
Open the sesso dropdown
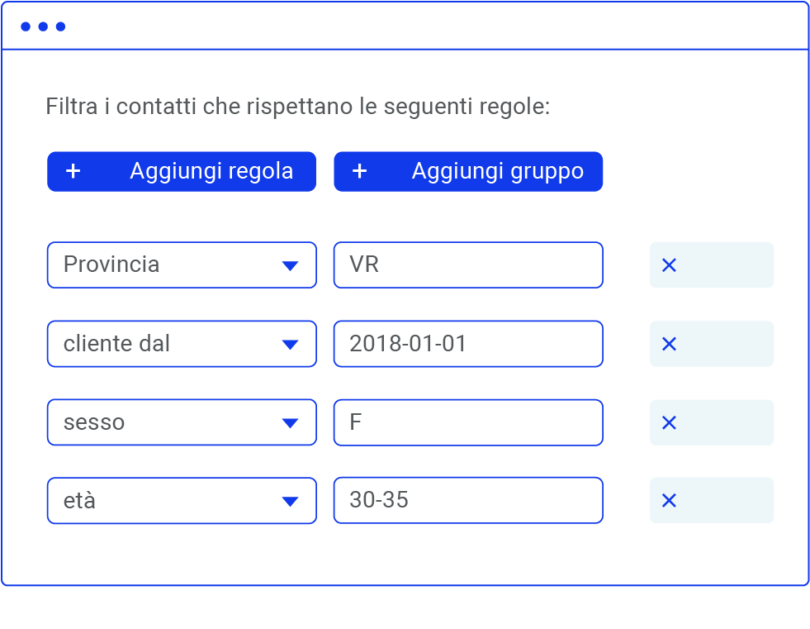(x=291, y=422)
